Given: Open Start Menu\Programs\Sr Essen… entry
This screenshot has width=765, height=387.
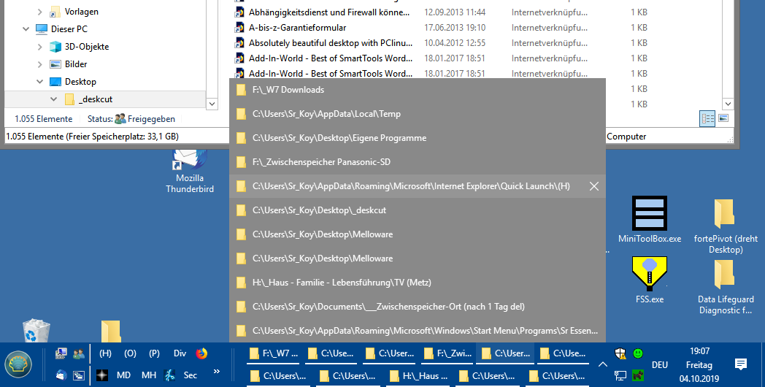Looking at the screenshot, I should (x=417, y=330).
